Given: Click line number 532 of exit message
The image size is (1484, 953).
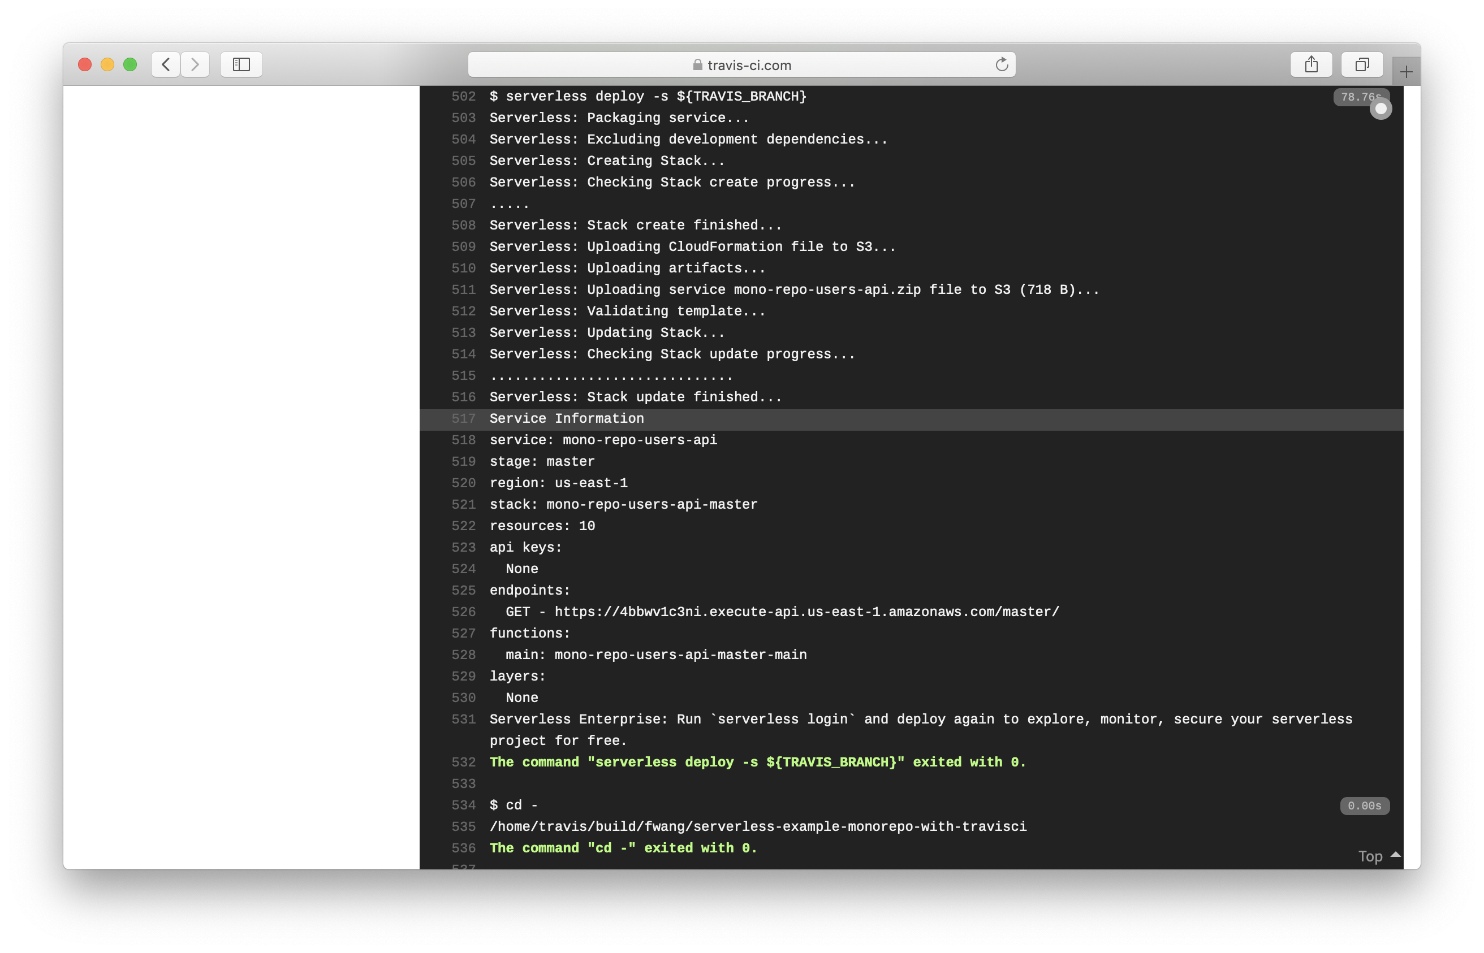Looking at the screenshot, I should point(463,763).
